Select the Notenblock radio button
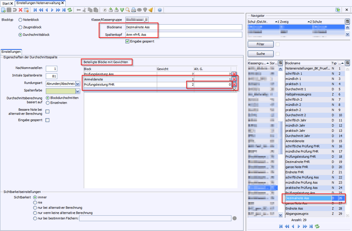352x231 pixels. click(x=20, y=19)
